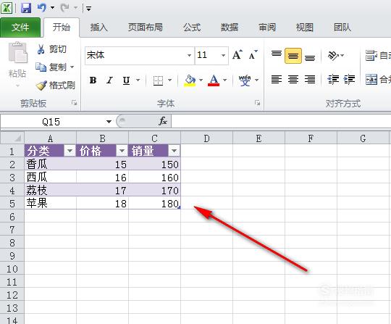Click inside the formula bar input
The image size is (391, 324).
tap(281, 122)
